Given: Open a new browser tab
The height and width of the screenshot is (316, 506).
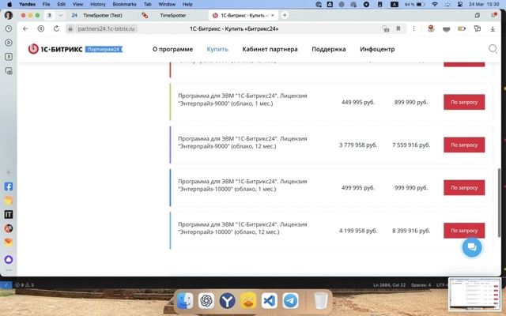Looking at the screenshot, I should click(285, 15).
